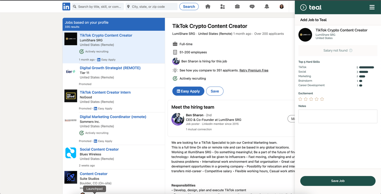Screen dimensions: 381x194
Task: Rate excitement four stars
Action: (x=317, y=99)
